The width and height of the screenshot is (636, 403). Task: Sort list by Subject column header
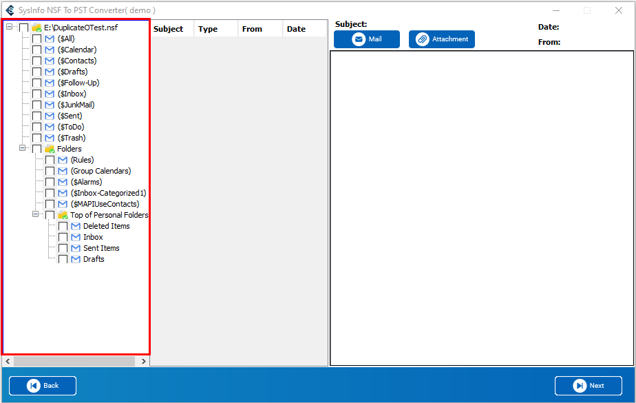coord(172,29)
